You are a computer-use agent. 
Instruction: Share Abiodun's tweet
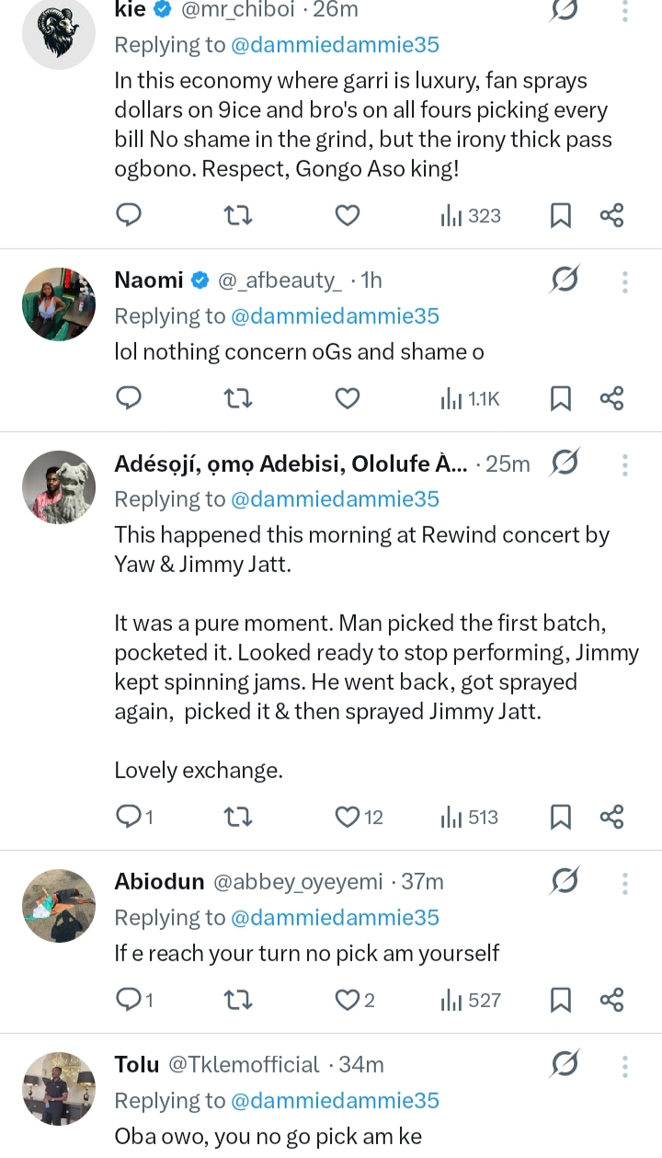(611, 1000)
